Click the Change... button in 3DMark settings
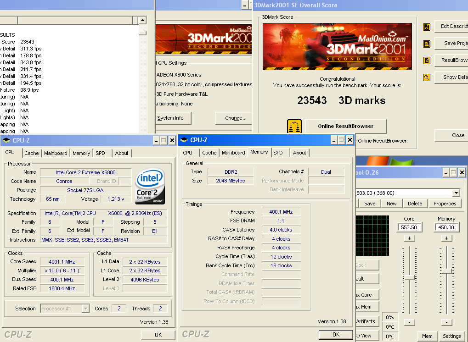Viewport: 468px width, 342px height. coord(234,118)
